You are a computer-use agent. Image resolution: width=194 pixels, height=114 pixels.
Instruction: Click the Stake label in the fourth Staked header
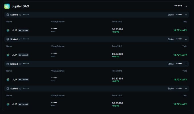pos(171,89)
